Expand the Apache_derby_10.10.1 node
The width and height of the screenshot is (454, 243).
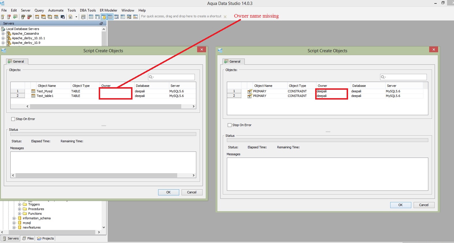coord(3,38)
